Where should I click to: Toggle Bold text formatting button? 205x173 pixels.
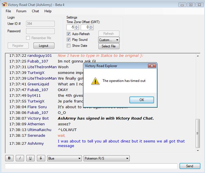[9, 158]
